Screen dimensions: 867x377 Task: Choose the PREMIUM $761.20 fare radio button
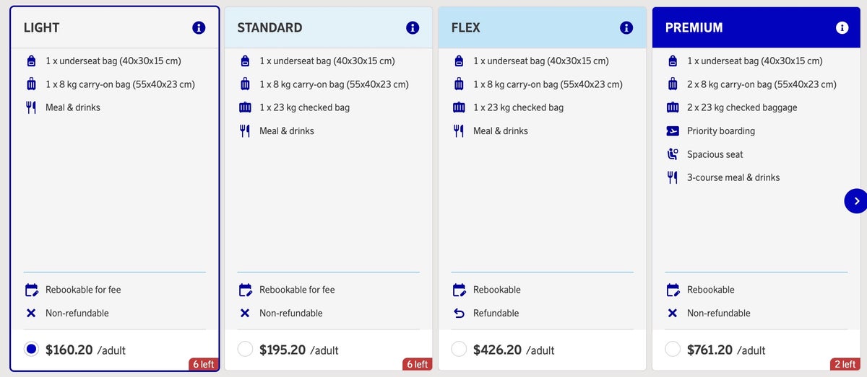(673, 349)
